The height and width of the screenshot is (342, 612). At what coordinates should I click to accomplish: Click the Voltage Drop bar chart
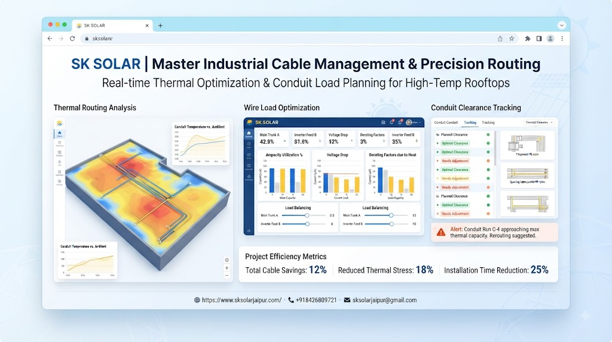[x=338, y=175]
